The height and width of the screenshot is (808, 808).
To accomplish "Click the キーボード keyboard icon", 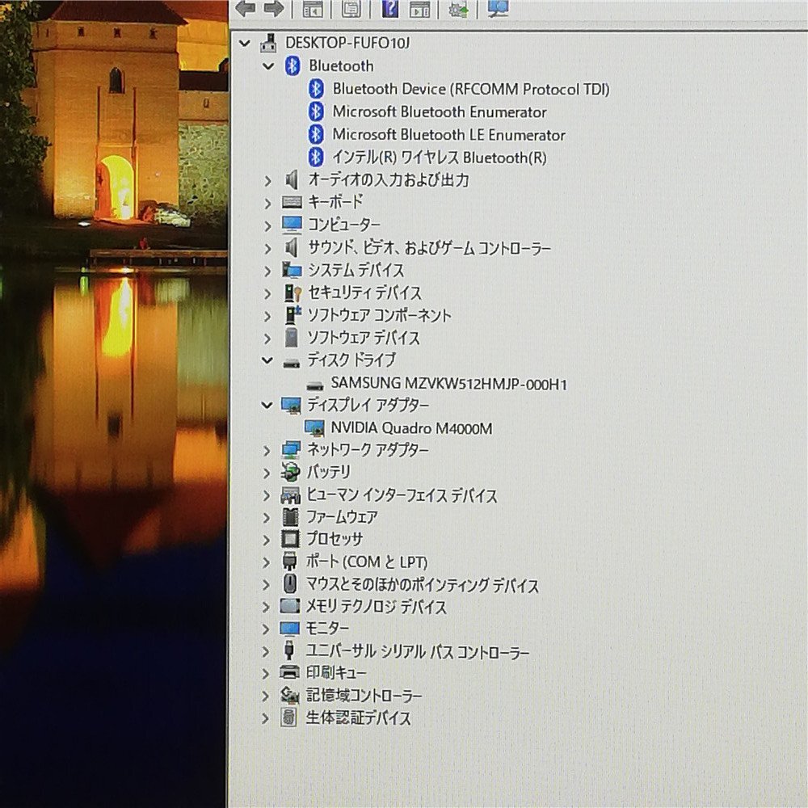I will coord(292,202).
